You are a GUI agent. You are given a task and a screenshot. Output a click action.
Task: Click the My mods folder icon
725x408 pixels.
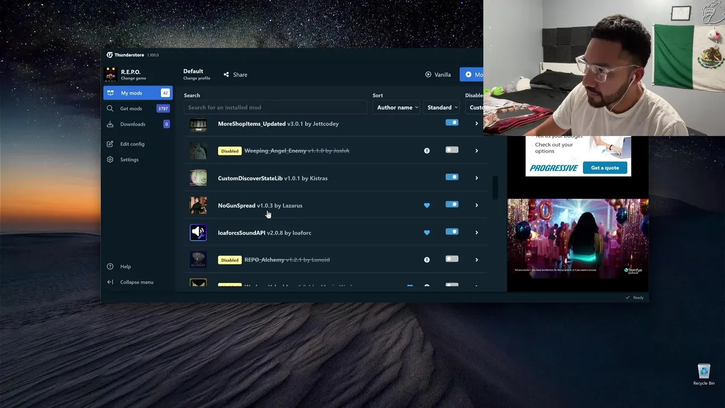110,93
